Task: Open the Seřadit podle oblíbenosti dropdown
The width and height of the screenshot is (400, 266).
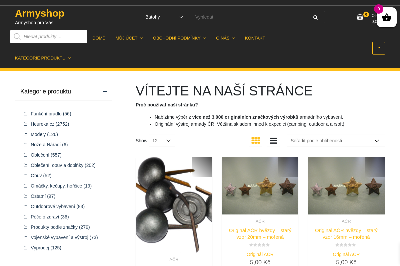Action: 336,141
